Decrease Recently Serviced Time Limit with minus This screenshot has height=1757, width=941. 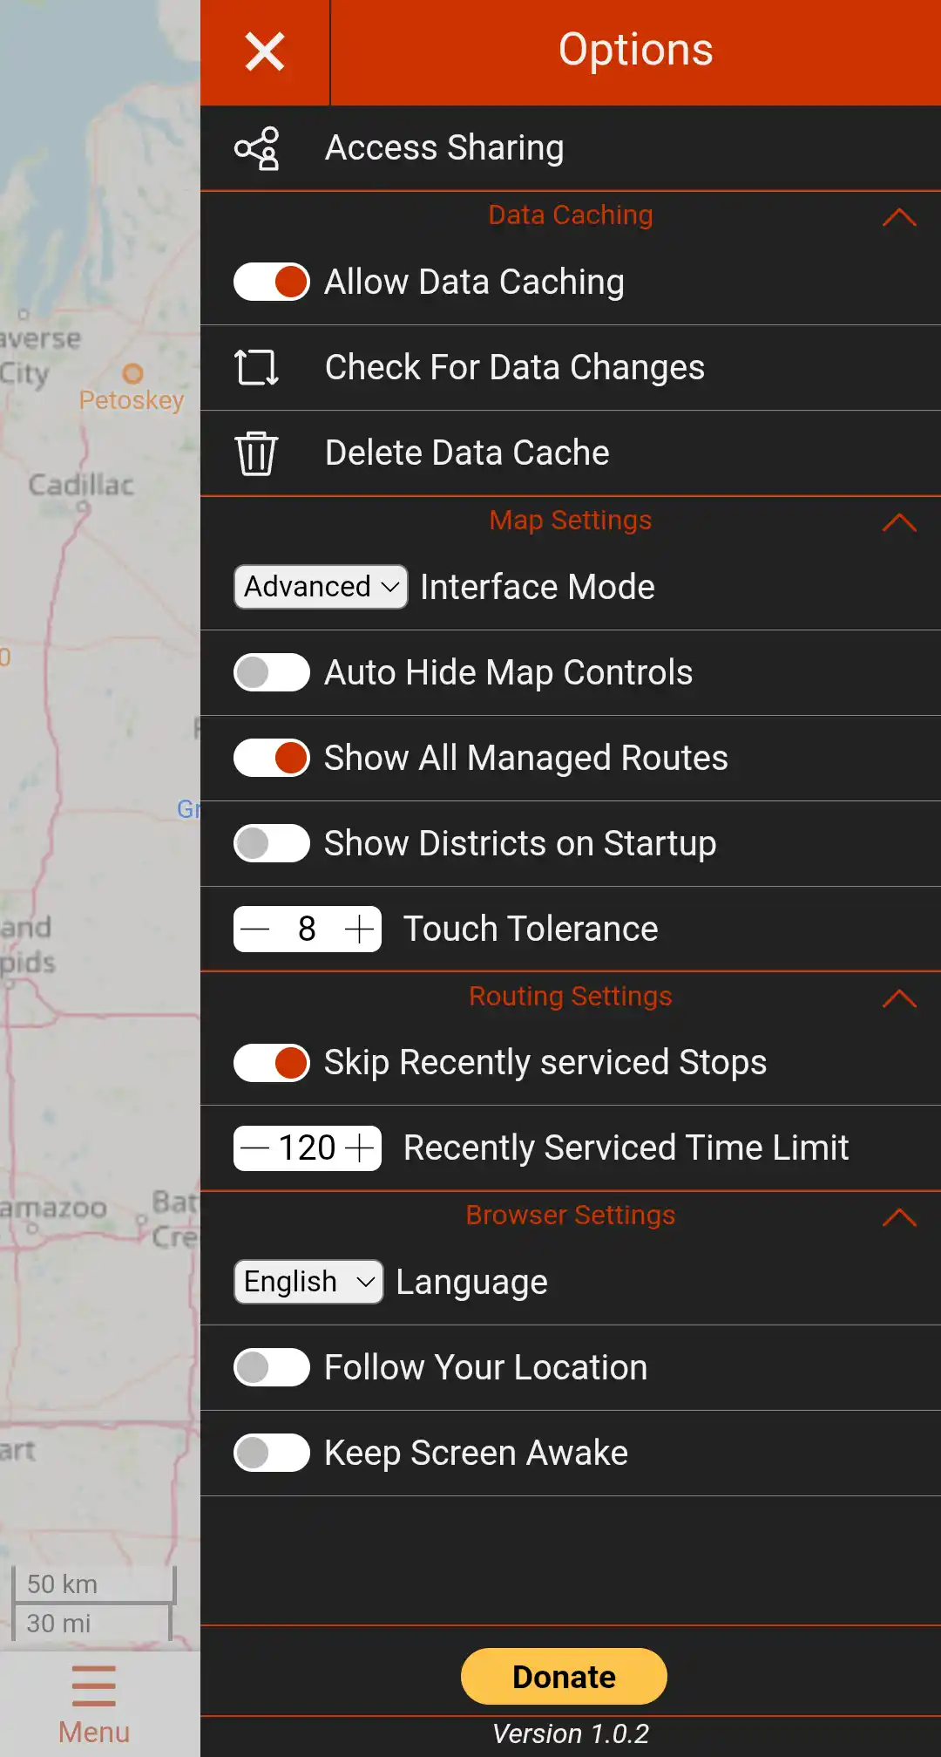click(254, 1148)
